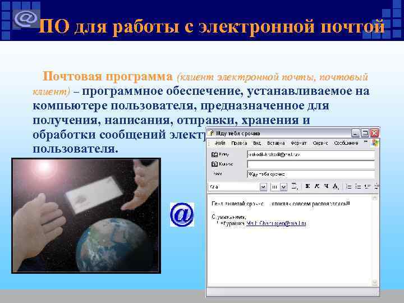Minimize the Жду тебя срочно window

point(355,133)
